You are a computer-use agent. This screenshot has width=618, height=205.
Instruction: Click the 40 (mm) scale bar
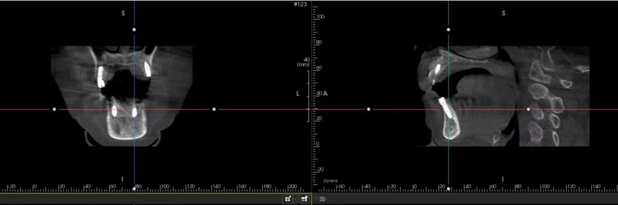[x=308, y=96]
